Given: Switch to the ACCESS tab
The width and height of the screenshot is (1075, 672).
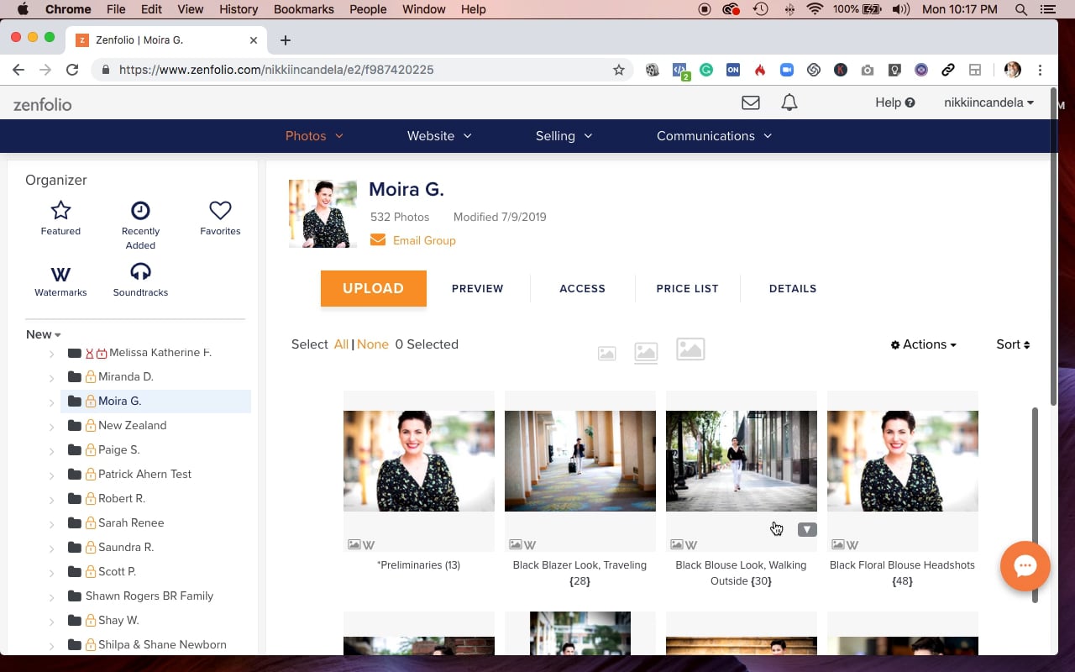Looking at the screenshot, I should [582, 288].
